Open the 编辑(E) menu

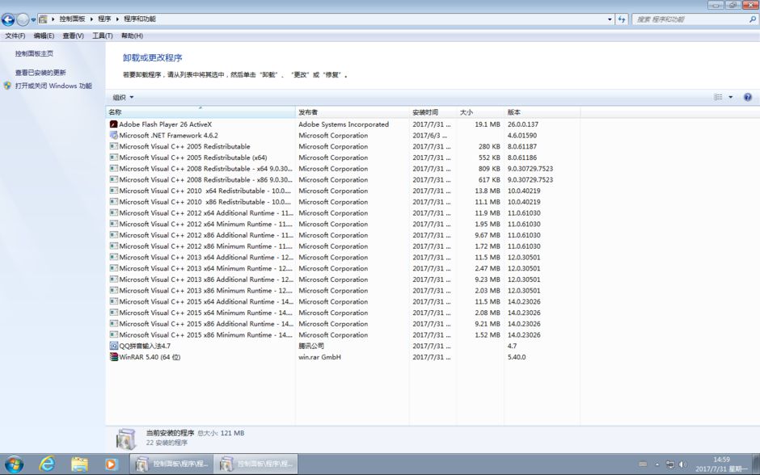44,36
